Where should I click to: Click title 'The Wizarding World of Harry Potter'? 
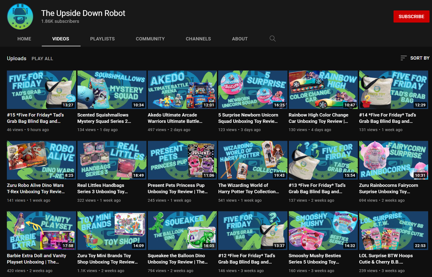249,188
